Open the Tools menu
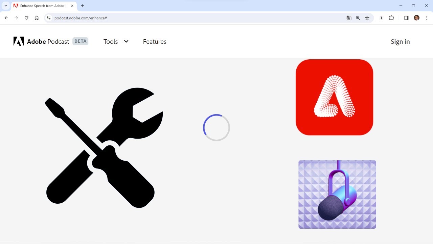433x244 pixels. click(111, 41)
